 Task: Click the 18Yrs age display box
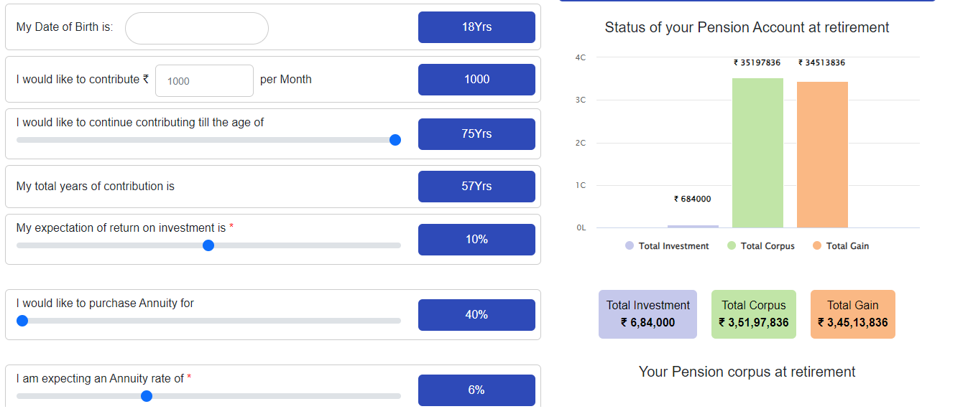pyautogui.click(x=476, y=27)
